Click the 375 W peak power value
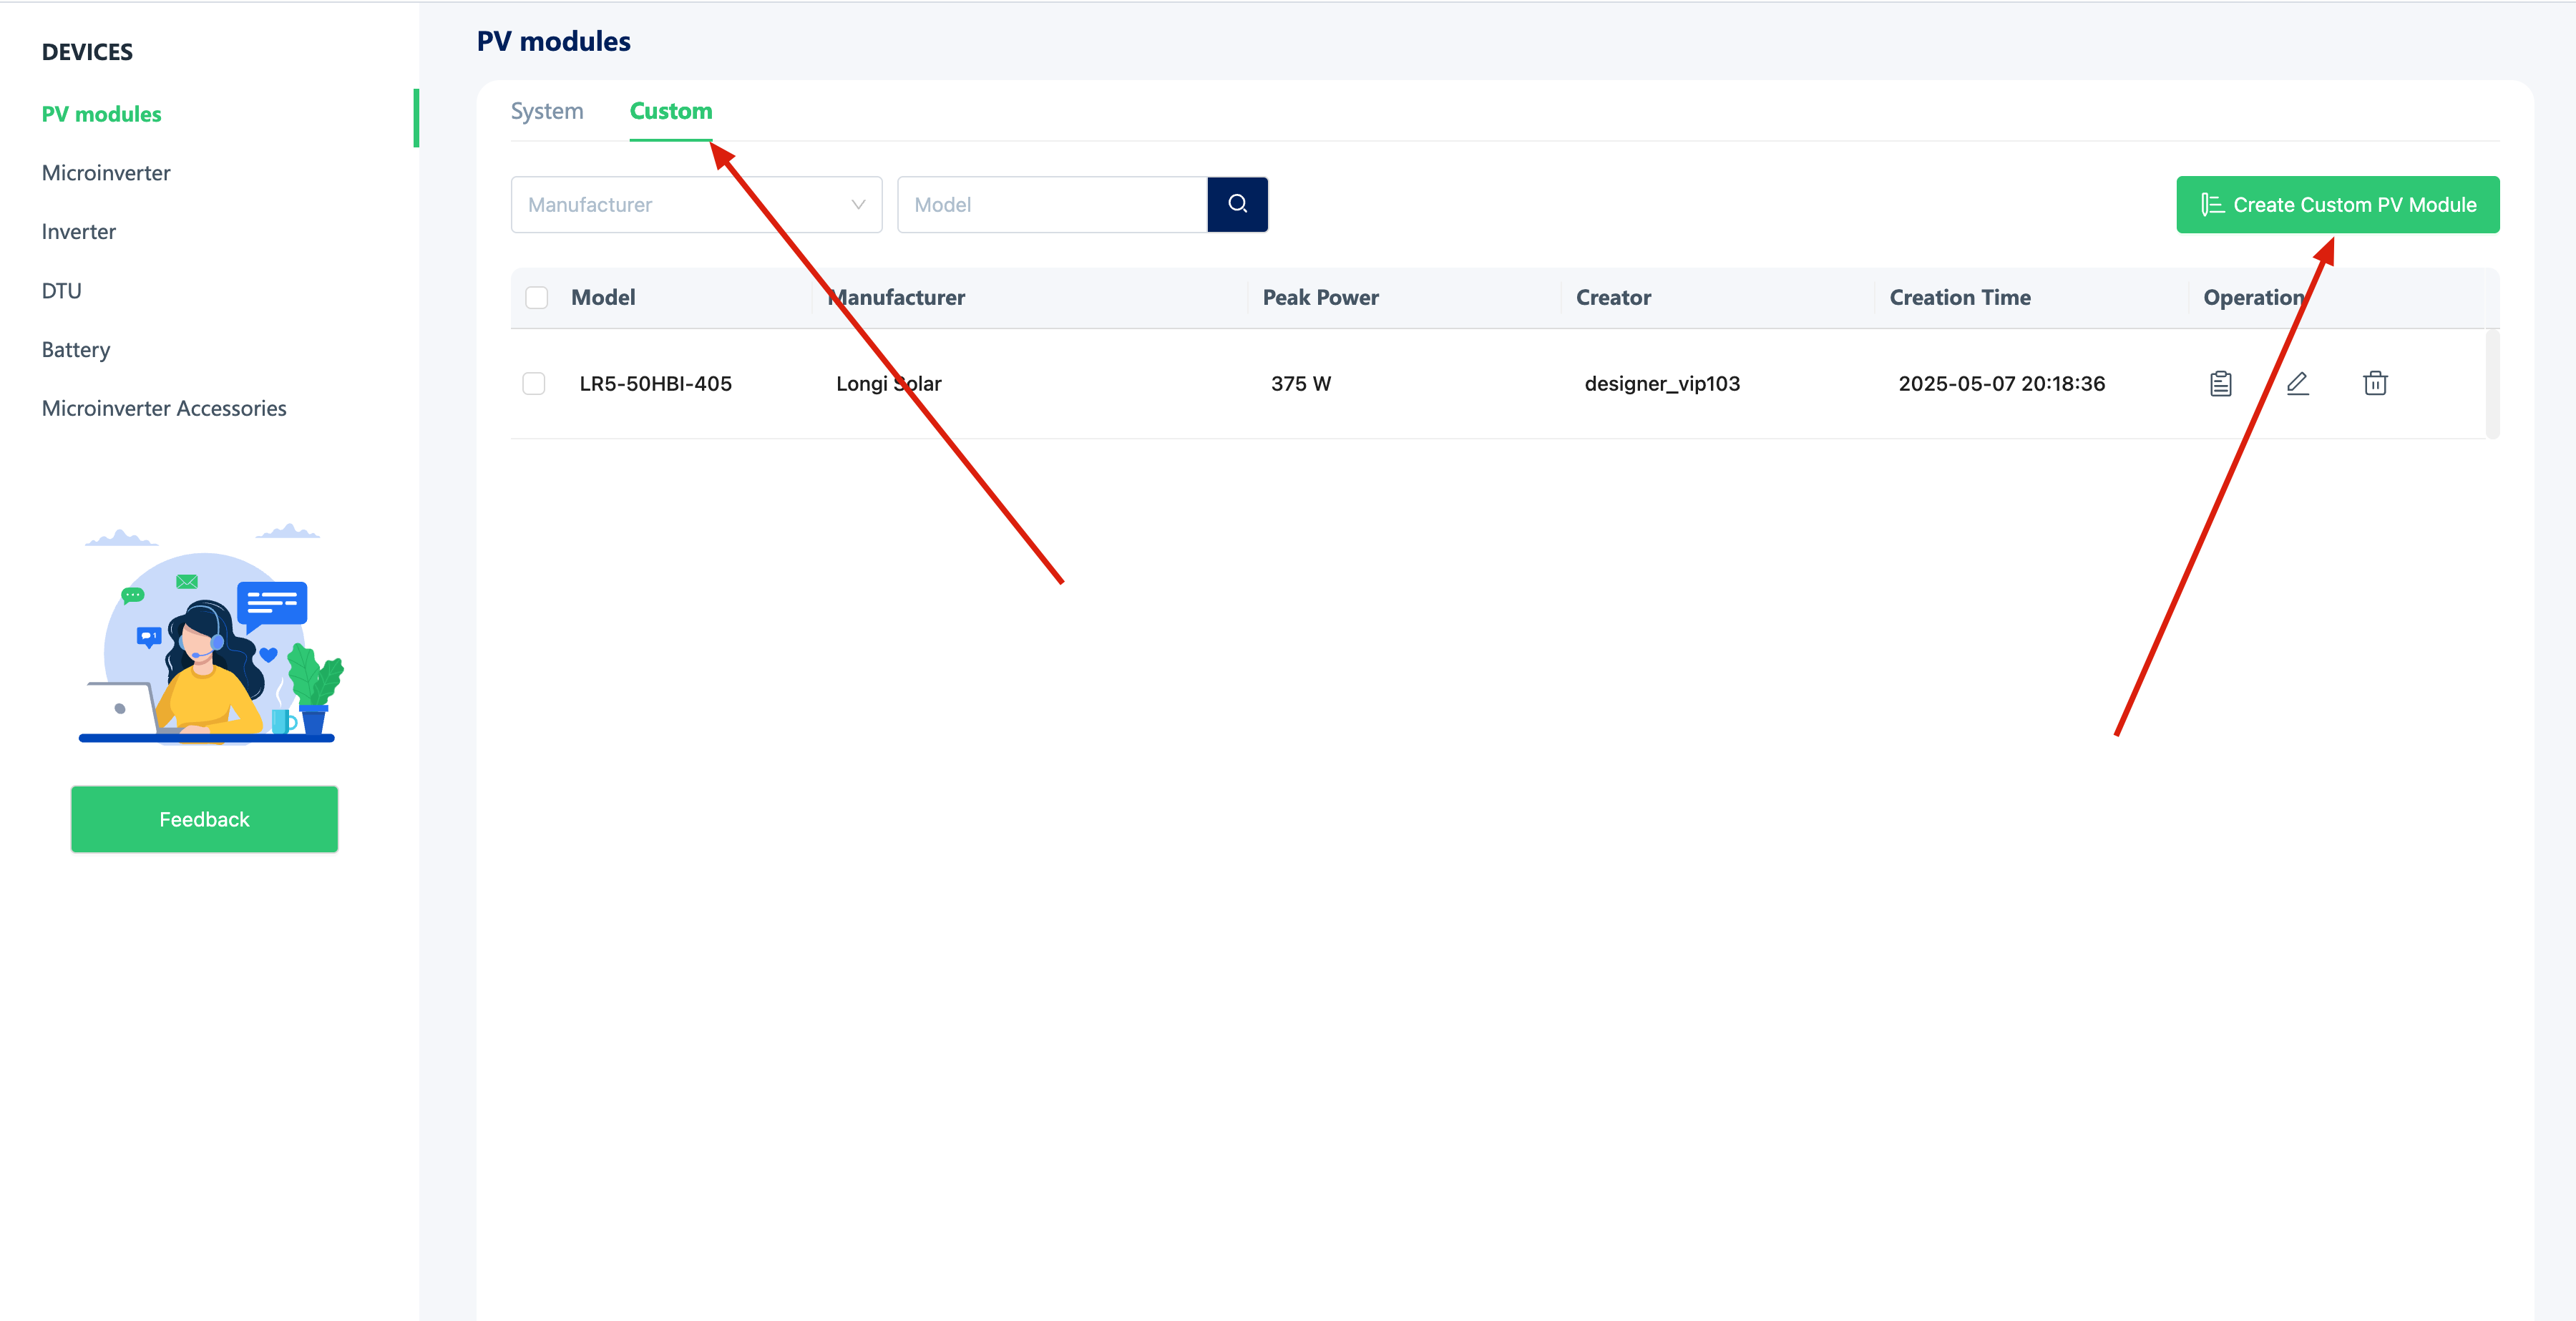The image size is (2576, 1321). [1300, 383]
